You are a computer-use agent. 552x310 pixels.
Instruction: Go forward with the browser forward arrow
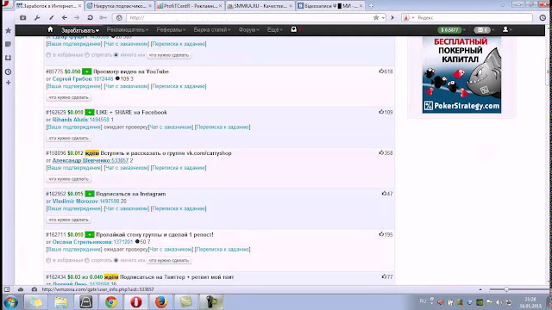77,17
